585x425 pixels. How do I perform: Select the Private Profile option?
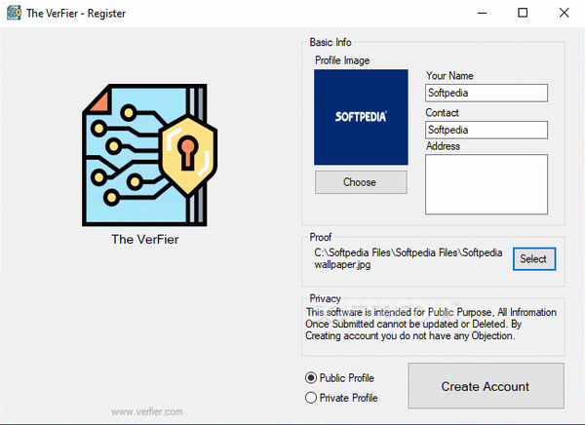(341, 398)
